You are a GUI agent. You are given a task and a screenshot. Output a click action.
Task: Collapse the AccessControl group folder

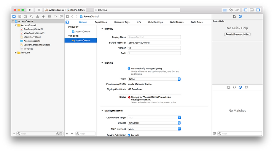16,25
